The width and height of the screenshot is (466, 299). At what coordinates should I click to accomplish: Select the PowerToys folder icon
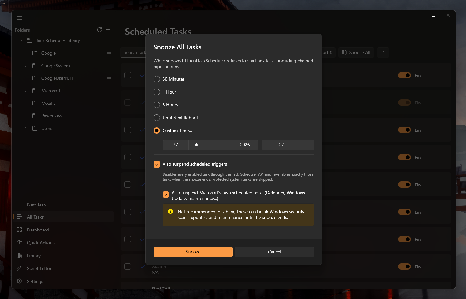[35, 116]
